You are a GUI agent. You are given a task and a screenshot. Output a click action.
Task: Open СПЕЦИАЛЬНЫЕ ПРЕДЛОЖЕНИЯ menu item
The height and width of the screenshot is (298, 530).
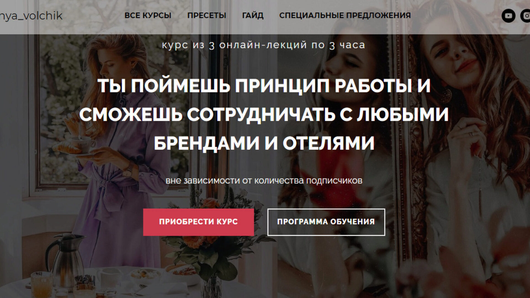[x=345, y=15]
